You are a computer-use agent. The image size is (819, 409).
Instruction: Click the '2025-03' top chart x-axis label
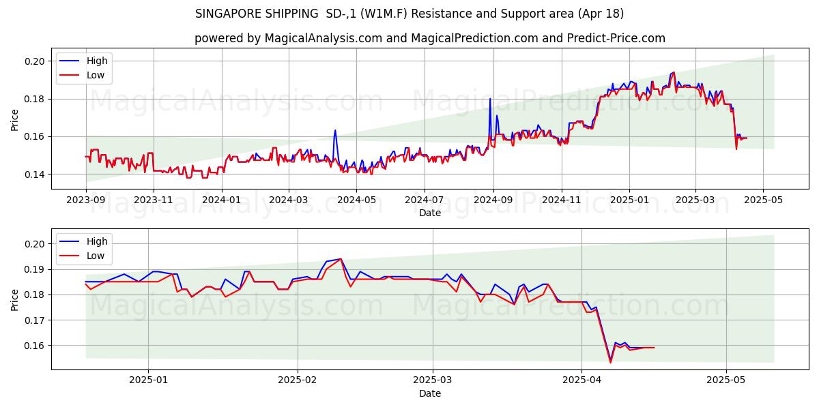[695, 200]
